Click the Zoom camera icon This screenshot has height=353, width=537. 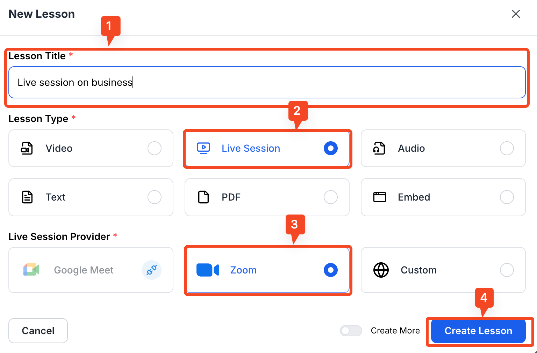208,270
